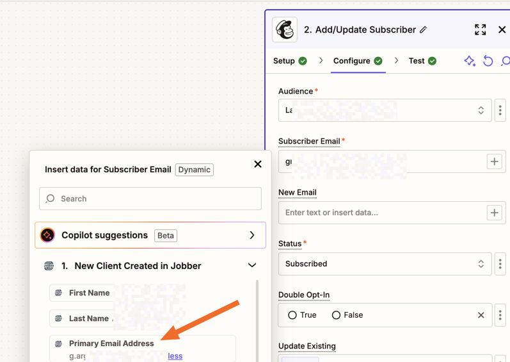Viewport: 510px width, 362px height.
Task: Click the New Email label
Action: 298,192
